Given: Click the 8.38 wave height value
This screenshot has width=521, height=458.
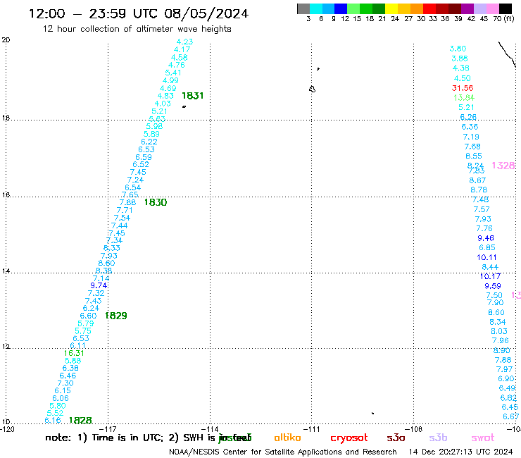Looking at the screenshot, I should (103, 271).
